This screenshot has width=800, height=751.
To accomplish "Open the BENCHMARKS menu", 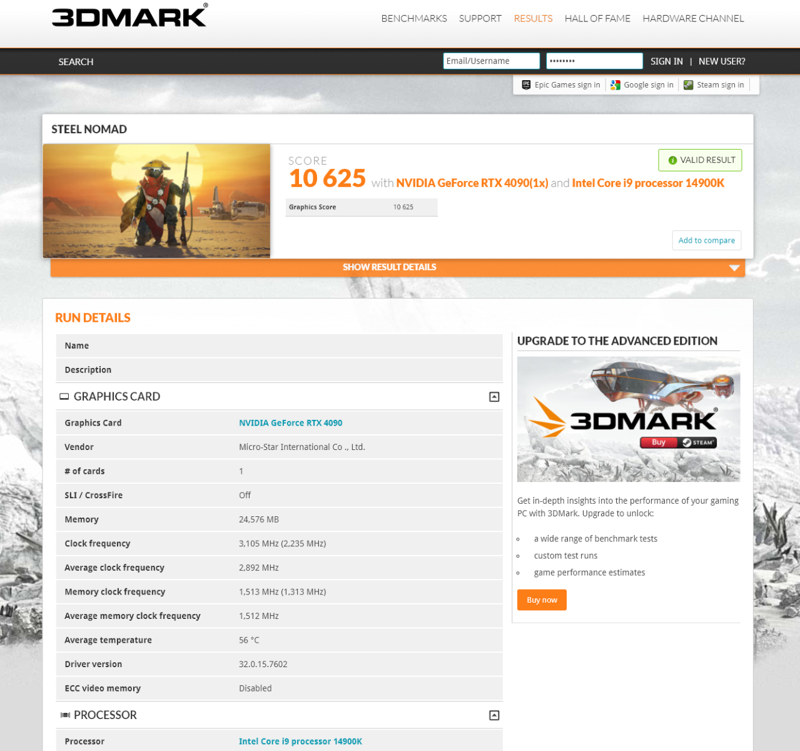I will 414,19.
